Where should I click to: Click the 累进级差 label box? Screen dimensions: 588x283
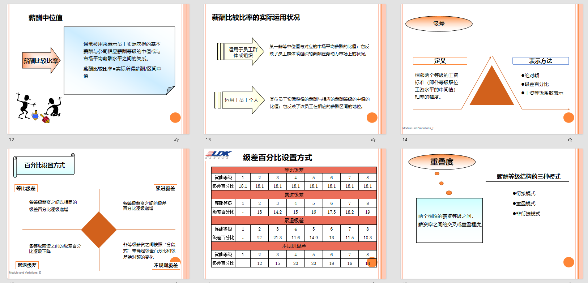coord(165,188)
